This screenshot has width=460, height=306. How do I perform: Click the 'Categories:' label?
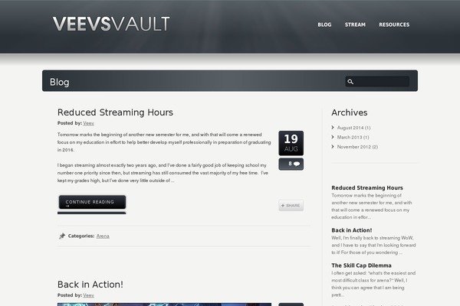(x=81, y=236)
